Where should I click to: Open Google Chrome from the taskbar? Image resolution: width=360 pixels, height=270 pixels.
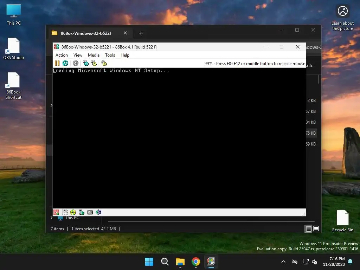[x=196, y=262]
